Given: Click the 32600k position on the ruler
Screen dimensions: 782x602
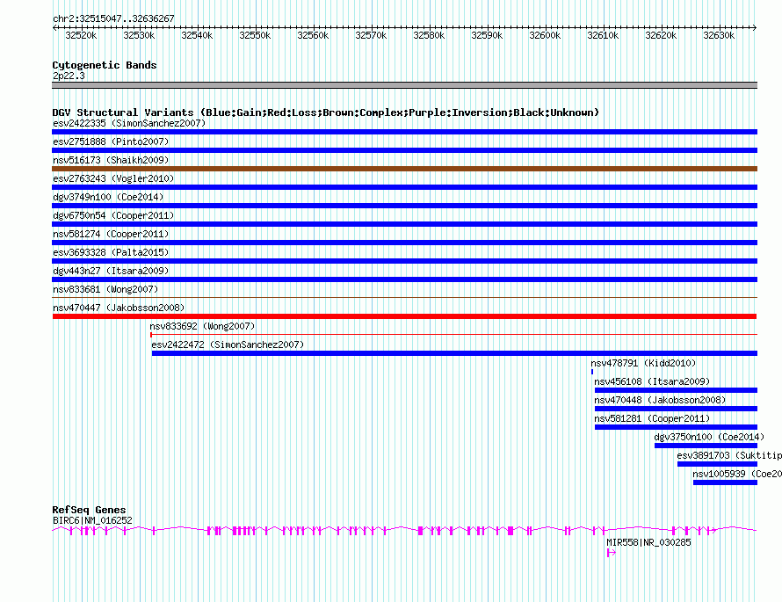Looking at the screenshot, I should (545, 35).
